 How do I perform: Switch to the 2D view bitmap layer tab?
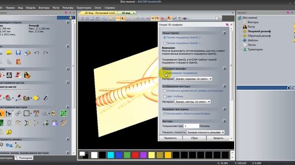[x=98, y=13]
